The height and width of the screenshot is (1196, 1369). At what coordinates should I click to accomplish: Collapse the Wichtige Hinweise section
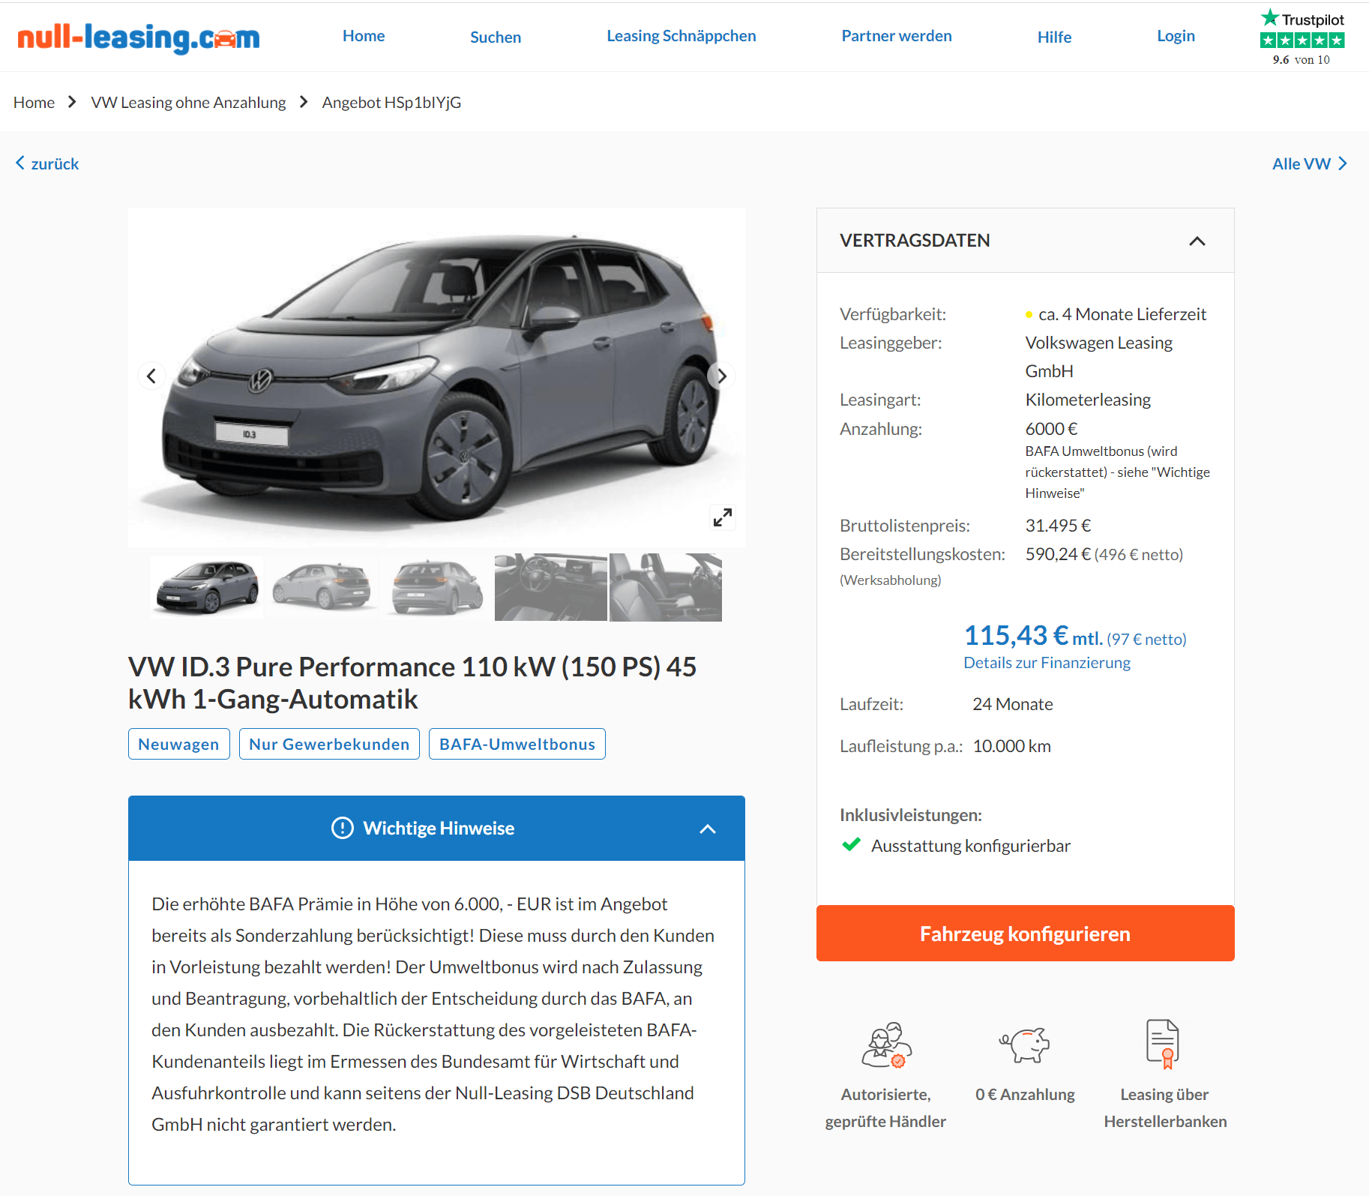tap(707, 829)
